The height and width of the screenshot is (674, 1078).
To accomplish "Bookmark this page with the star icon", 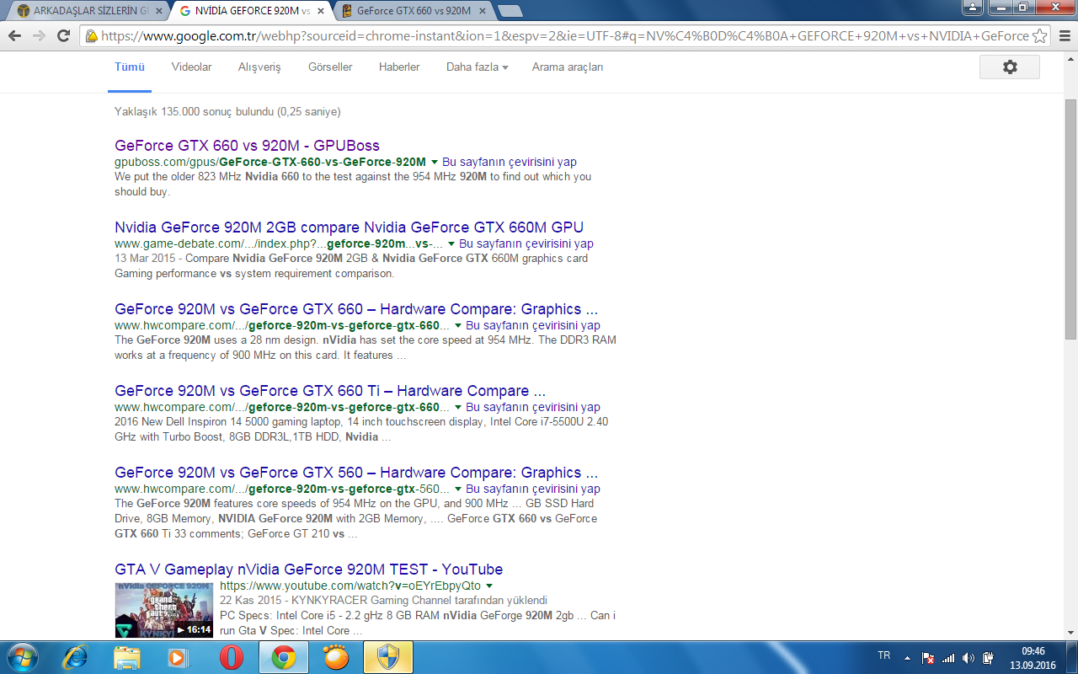I will click(x=1039, y=36).
